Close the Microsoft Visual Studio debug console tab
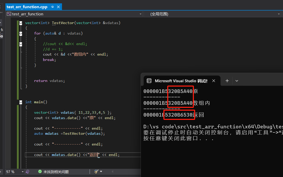 [x=214, y=81]
